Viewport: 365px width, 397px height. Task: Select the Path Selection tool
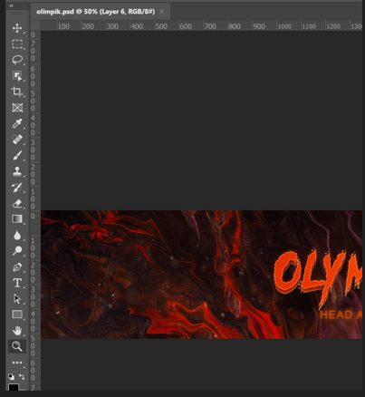click(x=17, y=299)
